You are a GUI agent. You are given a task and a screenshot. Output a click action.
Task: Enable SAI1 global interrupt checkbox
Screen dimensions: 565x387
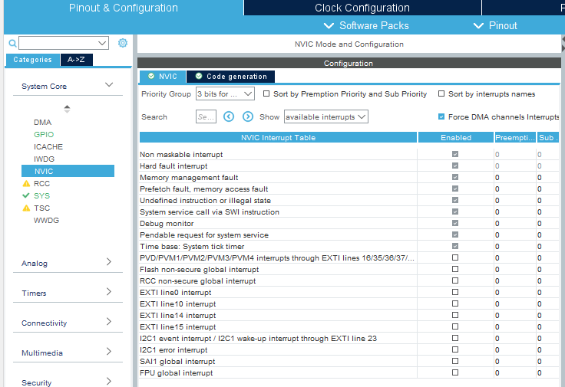click(x=455, y=361)
